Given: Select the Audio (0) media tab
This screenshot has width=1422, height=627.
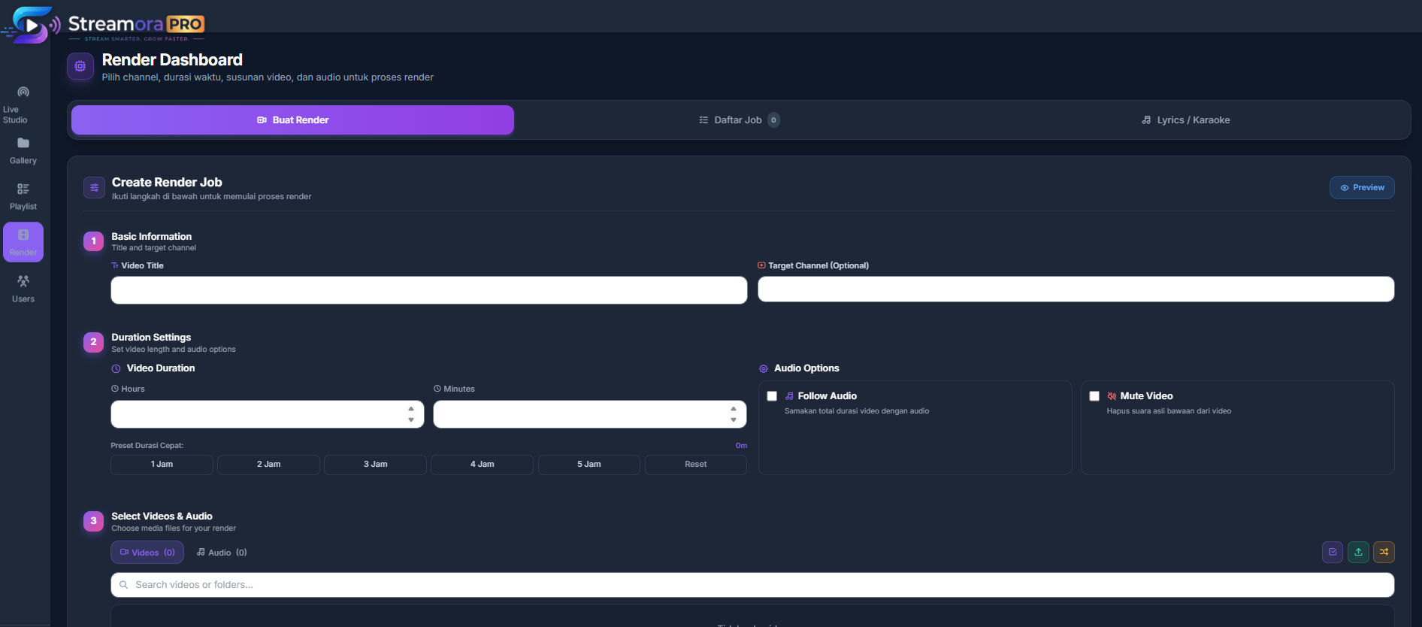Looking at the screenshot, I should pyautogui.click(x=222, y=553).
